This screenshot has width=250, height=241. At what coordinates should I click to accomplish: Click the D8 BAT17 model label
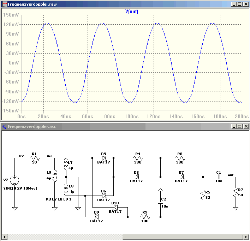pyautogui.click(x=136, y=181)
